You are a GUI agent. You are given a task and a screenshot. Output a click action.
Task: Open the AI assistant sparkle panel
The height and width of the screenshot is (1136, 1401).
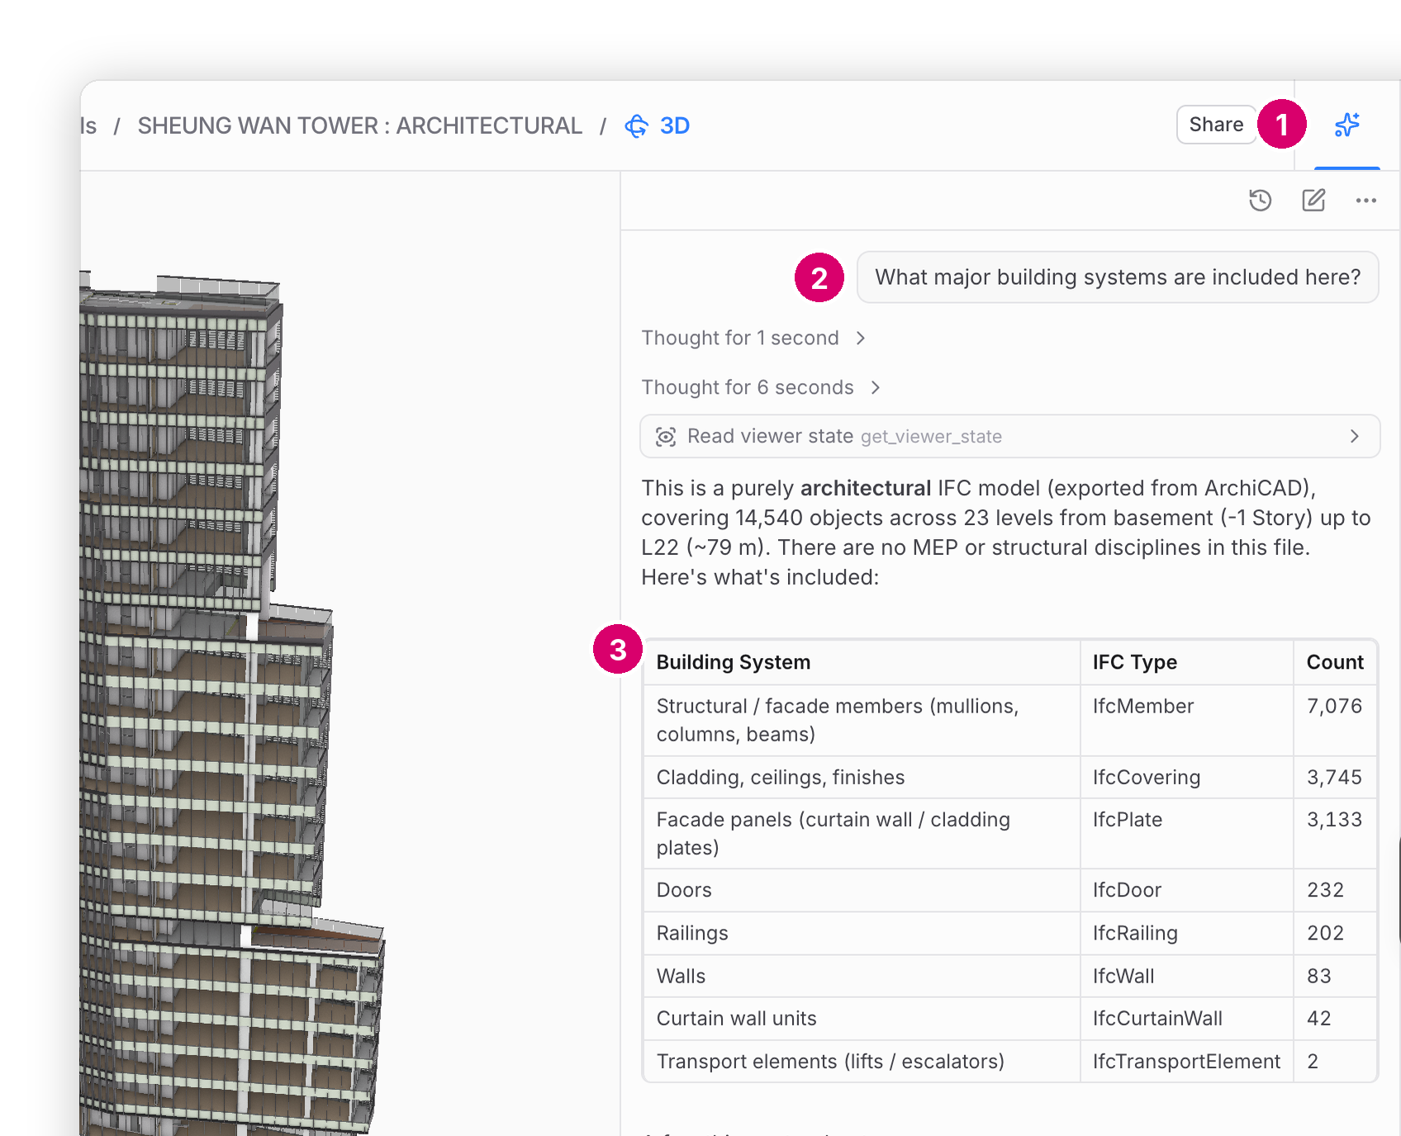[x=1346, y=125]
